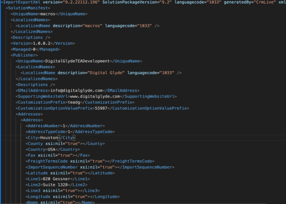286x204 pixels.
Task: Click the opening AddressNumber tag
Action: click(44, 126)
